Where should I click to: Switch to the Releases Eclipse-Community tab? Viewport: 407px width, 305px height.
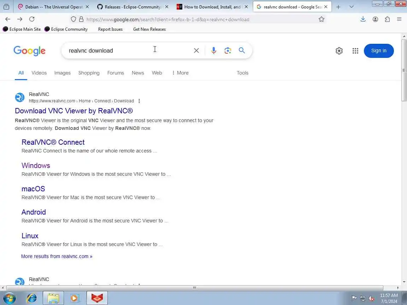132,7
